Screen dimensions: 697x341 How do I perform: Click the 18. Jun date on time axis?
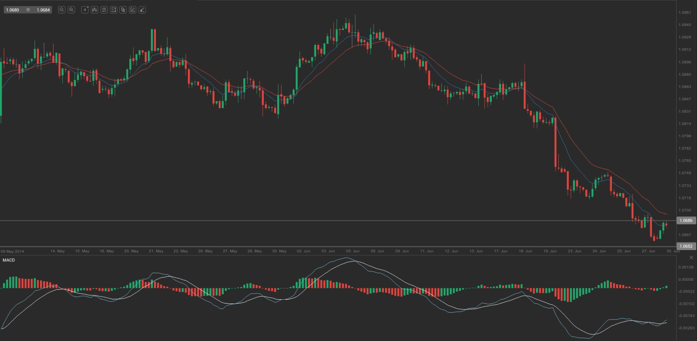pyautogui.click(x=525, y=251)
